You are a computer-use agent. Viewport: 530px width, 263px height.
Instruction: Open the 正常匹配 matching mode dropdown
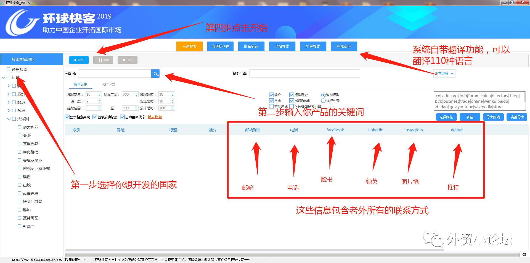pos(444,73)
